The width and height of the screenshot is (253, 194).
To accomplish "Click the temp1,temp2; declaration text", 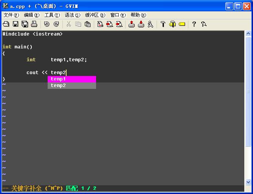I will [x=69, y=60].
